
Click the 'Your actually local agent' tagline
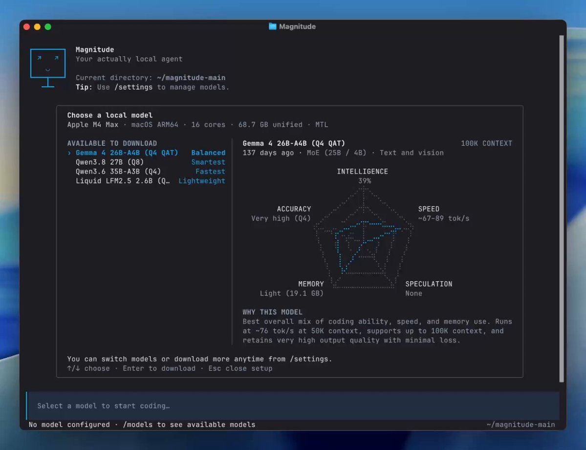[x=129, y=59]
